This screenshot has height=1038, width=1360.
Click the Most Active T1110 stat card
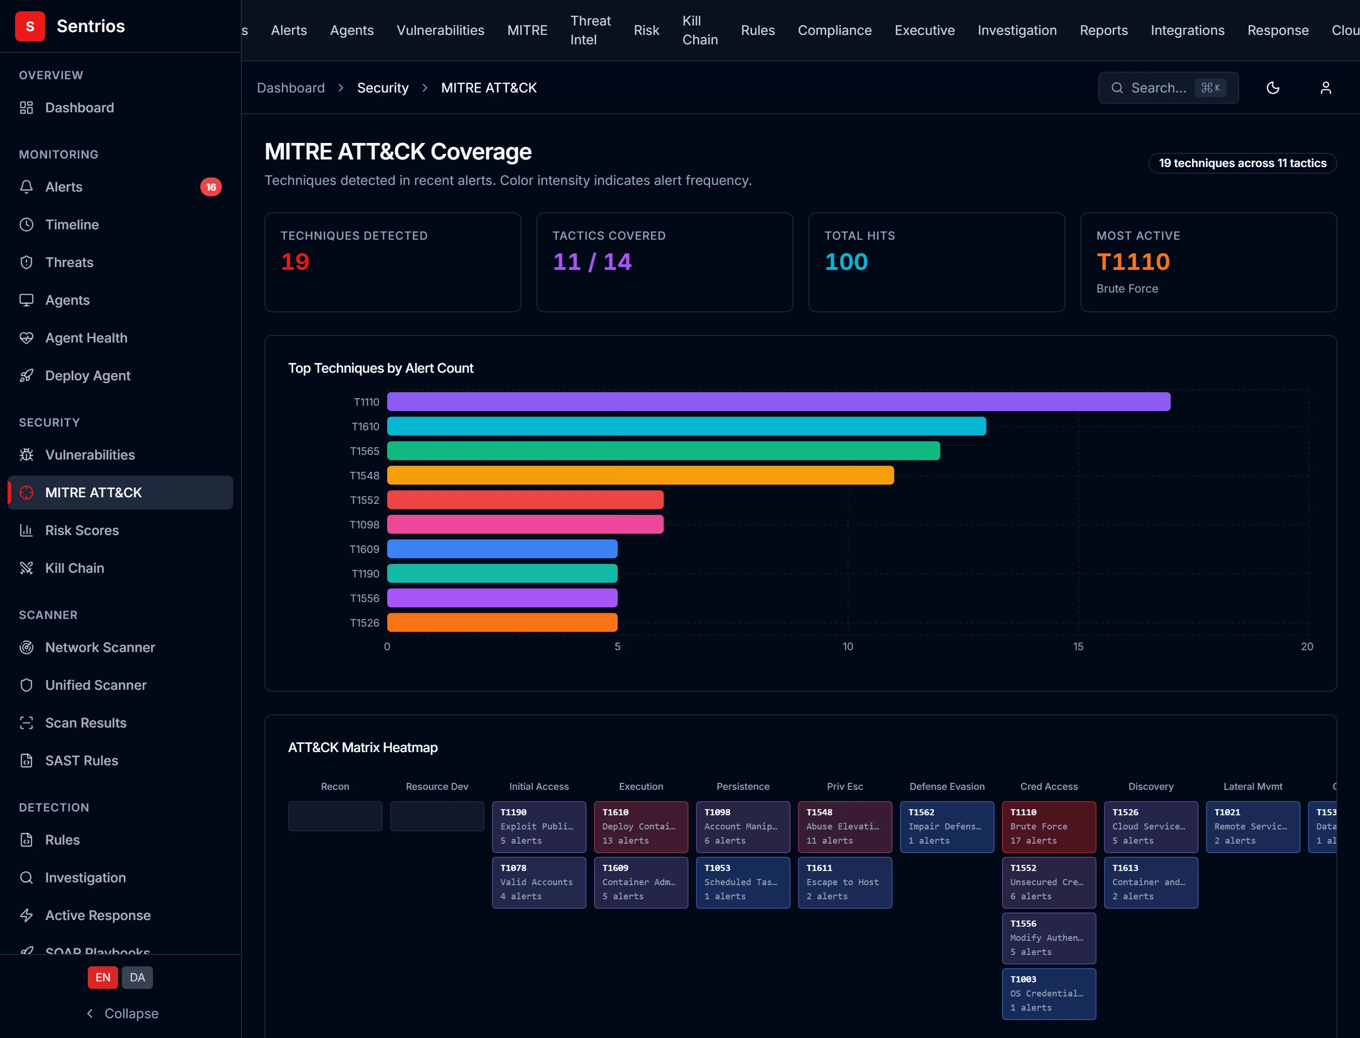pyautogui.click(x=1208, y=263)
